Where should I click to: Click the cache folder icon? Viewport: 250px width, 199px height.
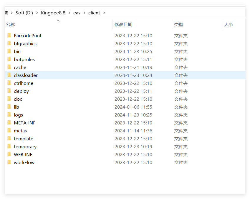(9, 67)
